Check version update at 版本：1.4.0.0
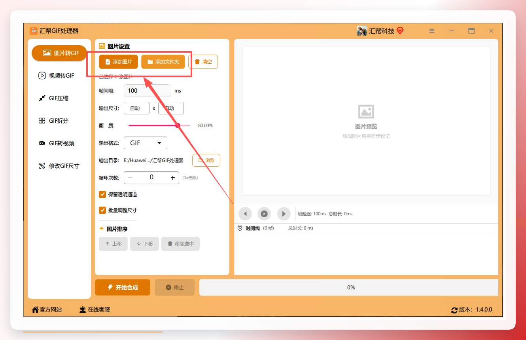This screenshot has width=526, height=340. coord(472,310)
